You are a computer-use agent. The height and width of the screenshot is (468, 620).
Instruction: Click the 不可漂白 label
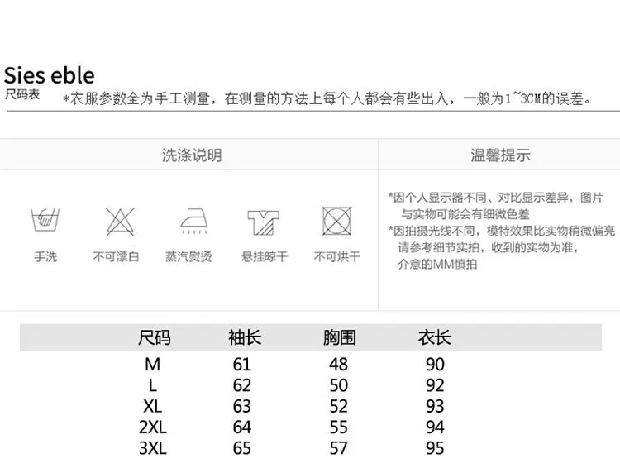point(116,257)
